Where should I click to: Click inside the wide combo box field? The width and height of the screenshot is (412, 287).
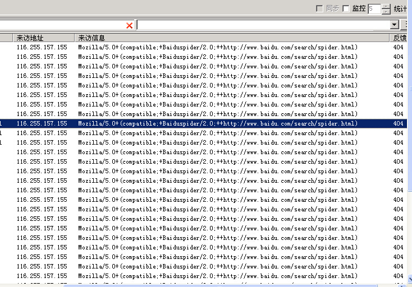click(263, 25)
